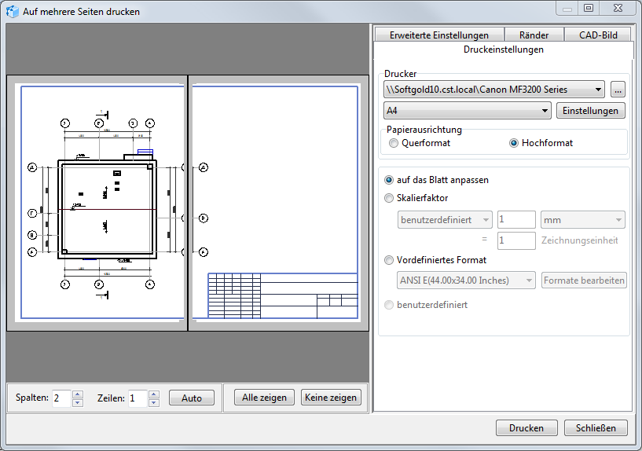Decrease the Spalten column count spinner

tap(77, 402)
